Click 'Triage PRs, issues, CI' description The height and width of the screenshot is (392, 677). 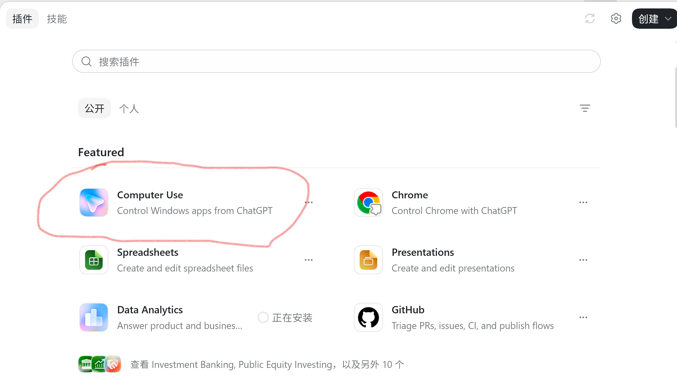(473, 326)
